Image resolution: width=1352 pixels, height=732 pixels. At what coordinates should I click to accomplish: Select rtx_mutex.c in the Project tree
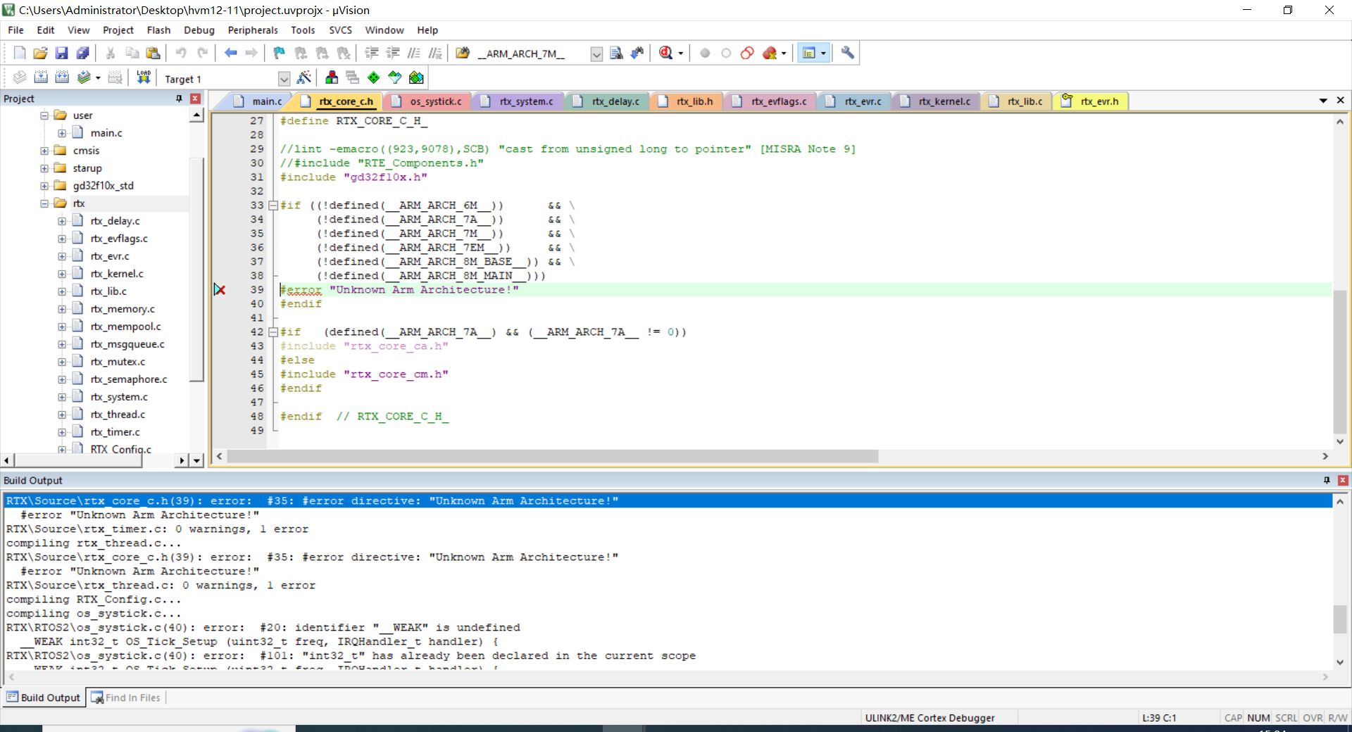coord(118,362)
